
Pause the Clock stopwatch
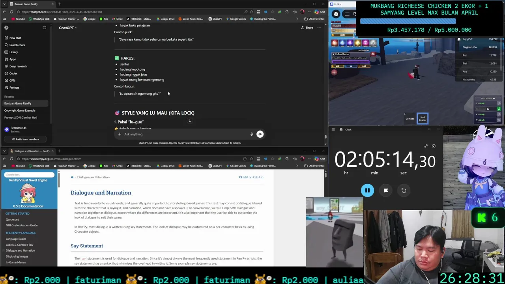367,191
